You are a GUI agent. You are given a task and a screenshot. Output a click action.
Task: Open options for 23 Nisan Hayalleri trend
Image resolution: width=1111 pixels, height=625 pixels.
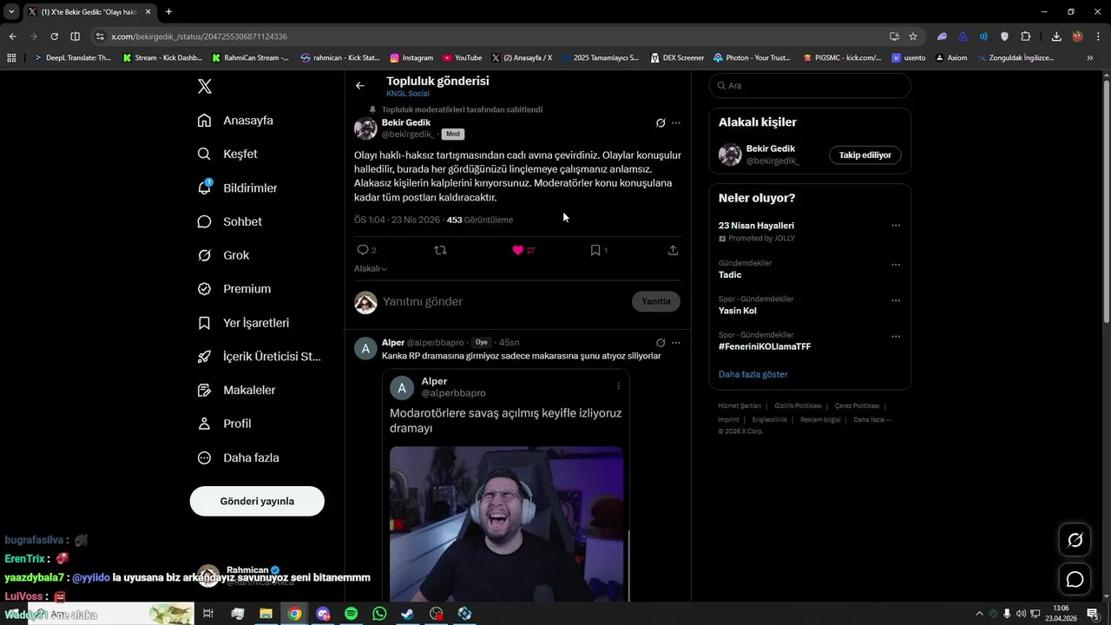[896, 226]
